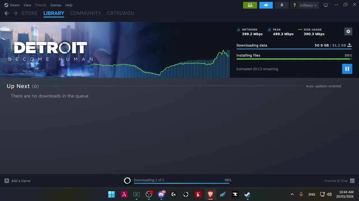This screenshot has width=359, height=201.
Task: Click the Downloading data progress bar
Action: pos(294,49)
